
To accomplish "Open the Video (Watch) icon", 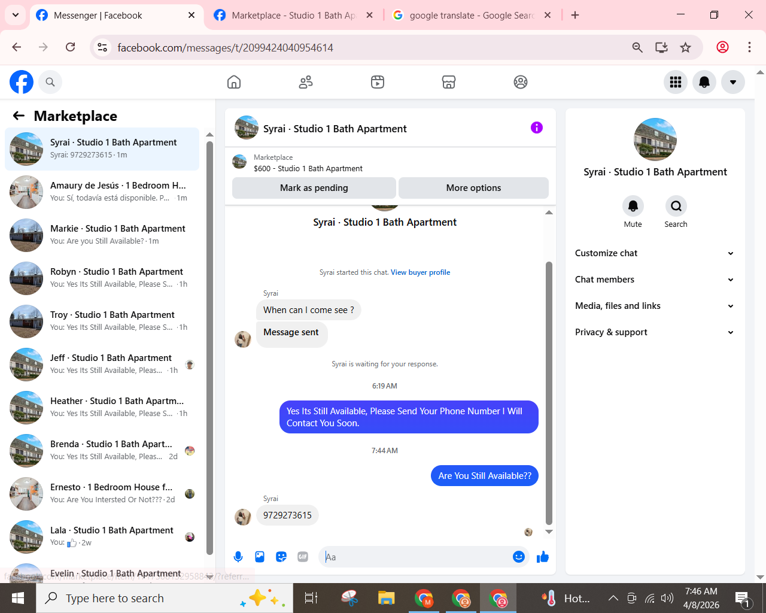I will [x=378, y=82].
